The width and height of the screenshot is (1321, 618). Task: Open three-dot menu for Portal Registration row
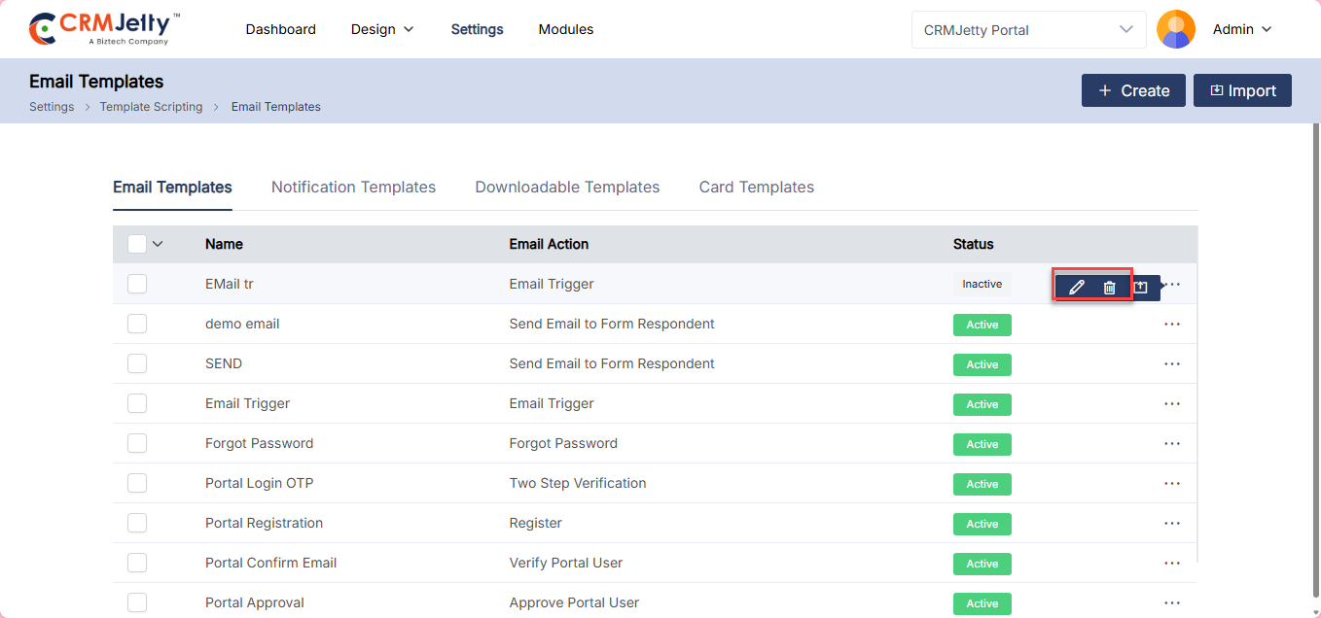point(1171,524)
